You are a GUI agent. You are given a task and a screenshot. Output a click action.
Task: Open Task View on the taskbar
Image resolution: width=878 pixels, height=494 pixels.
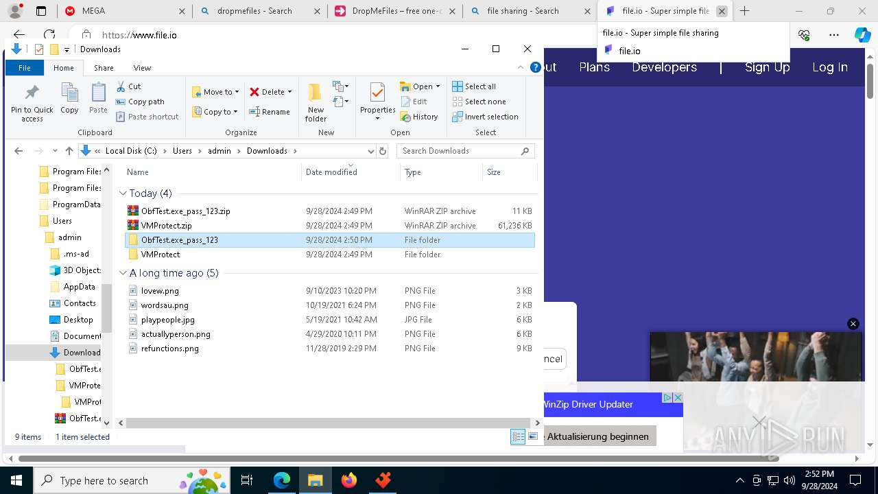[248, 480]
